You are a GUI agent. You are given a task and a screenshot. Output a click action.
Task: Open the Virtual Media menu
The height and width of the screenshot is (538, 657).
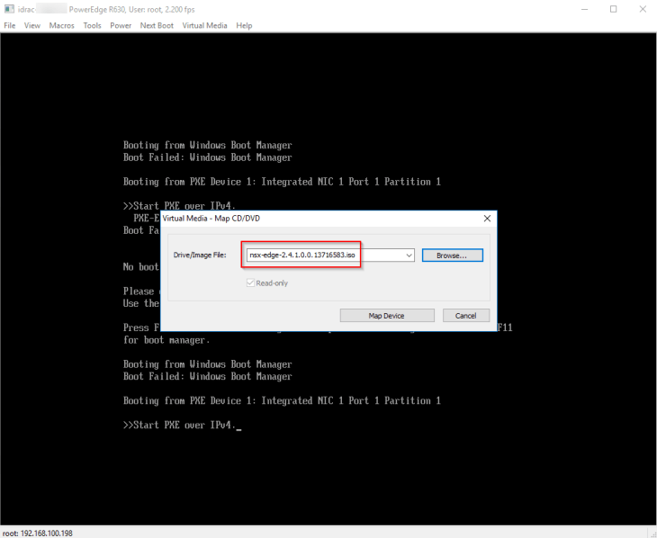click(x=204, y=25)
